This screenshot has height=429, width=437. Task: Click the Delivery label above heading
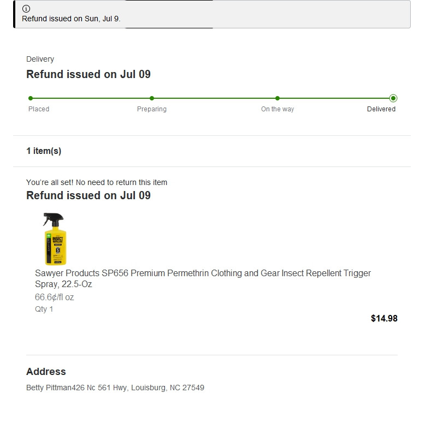pos(40,59)
